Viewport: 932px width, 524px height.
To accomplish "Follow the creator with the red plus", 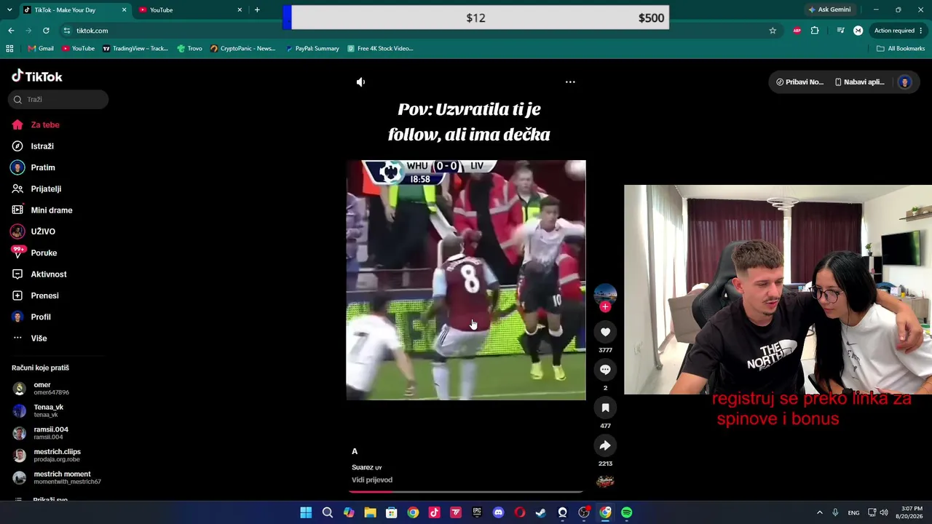I will pyautogui.click(x=605, y=307).
